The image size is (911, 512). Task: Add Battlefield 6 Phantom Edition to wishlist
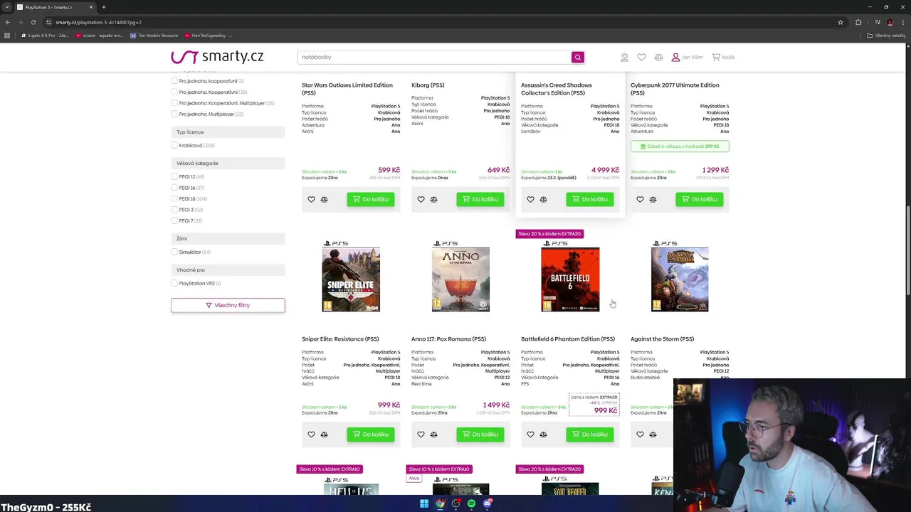[530, 434]
